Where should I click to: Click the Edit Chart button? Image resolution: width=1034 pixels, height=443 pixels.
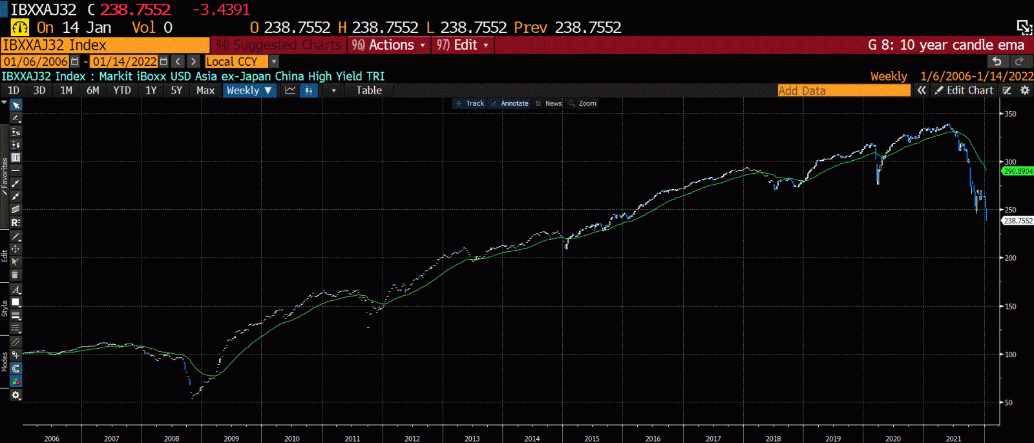tap(964, 90)
